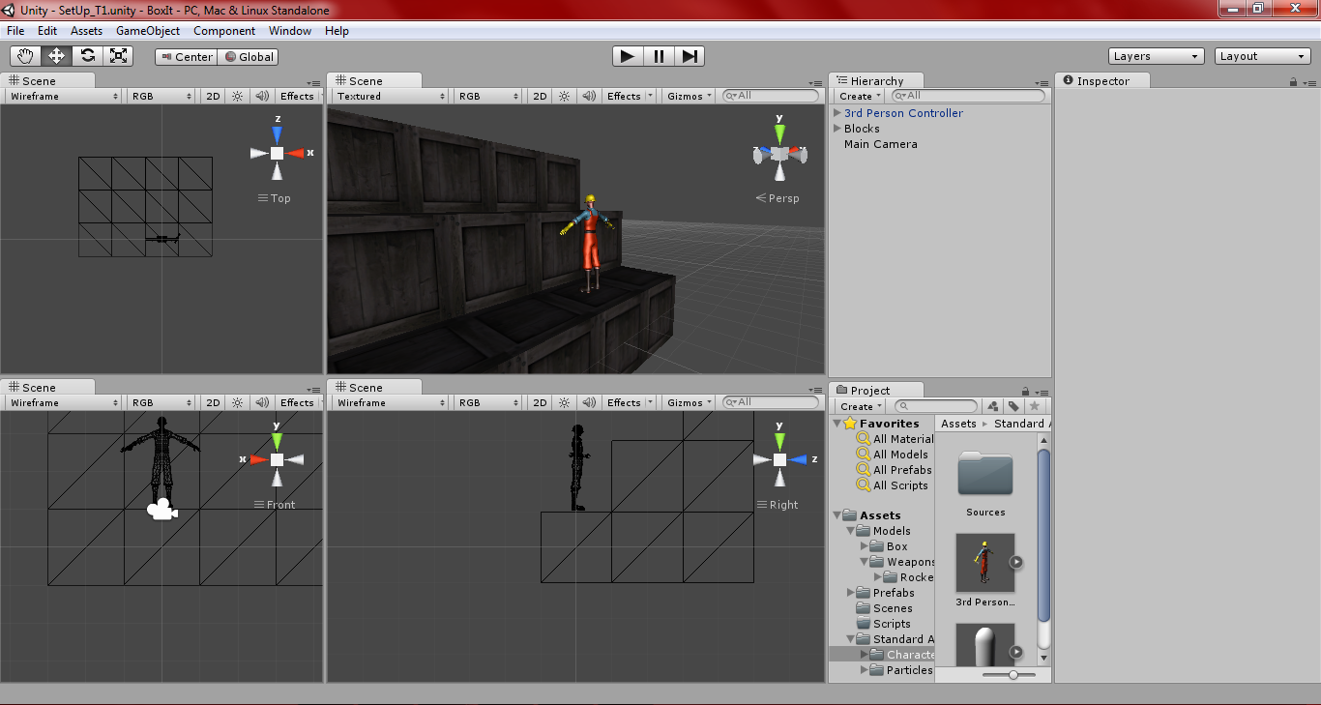Image resolution: width=1321 pixels, height=705 pixels.
Task: Select the Rotate tool
Action: click(x=88, y=56)
